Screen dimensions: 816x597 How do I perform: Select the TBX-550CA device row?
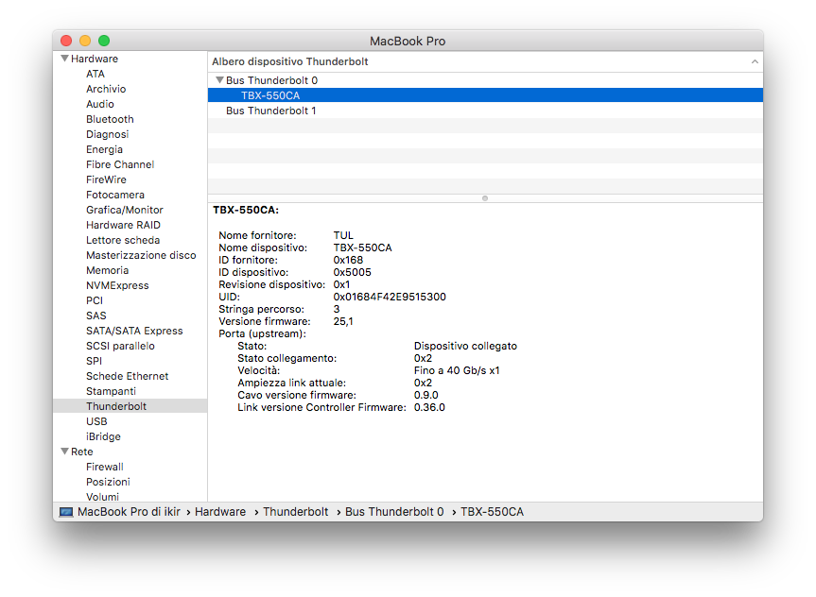pos(485,95)
